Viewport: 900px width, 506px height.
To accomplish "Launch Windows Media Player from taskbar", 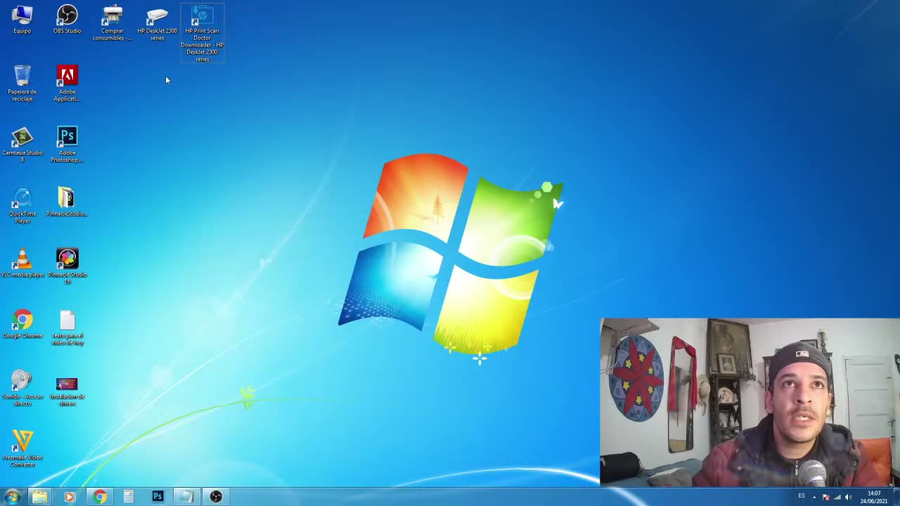I will click(x=69, y=497).
